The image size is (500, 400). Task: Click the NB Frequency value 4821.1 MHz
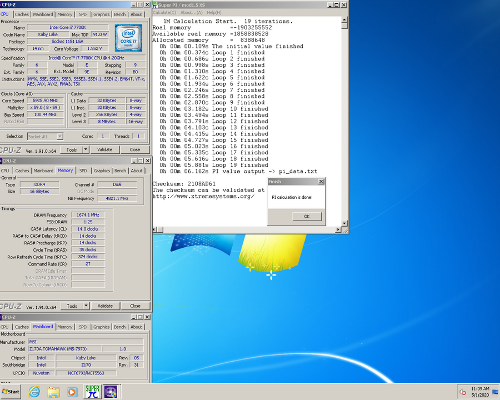pos(117,198)
